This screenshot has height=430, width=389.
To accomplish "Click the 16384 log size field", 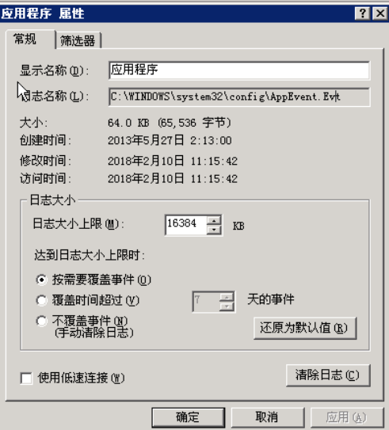I will (185, 225).
